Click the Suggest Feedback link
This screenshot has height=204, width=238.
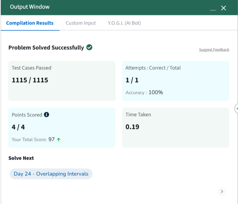coord(214,50)
